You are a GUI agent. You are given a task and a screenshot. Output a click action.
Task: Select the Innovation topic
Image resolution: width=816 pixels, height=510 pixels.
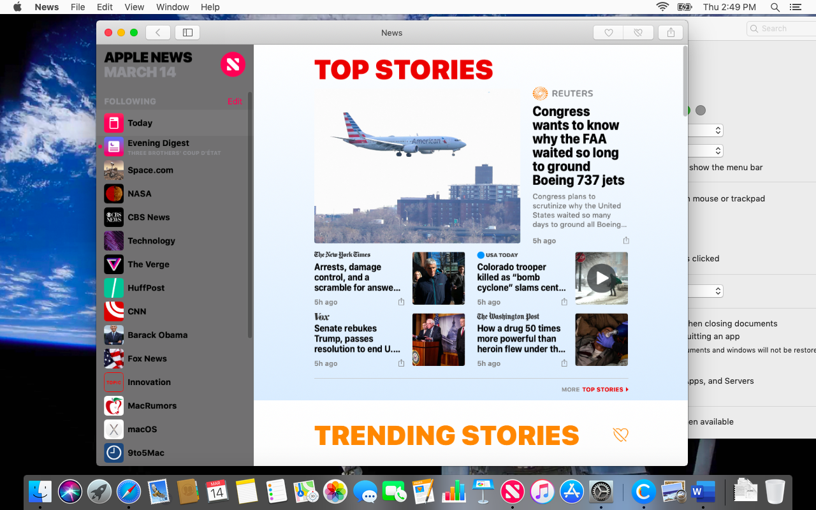175,382
